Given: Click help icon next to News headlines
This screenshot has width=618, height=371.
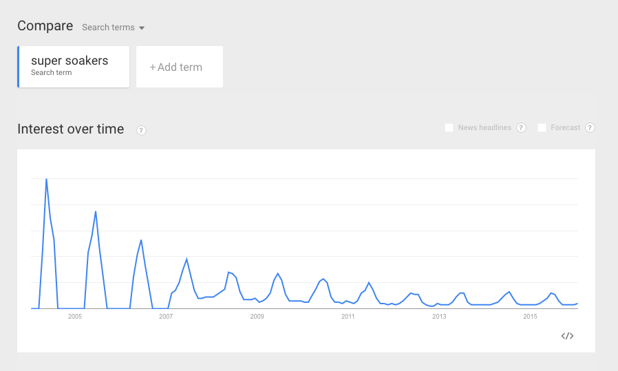Looking at the screenshot, I should point(521,128).
